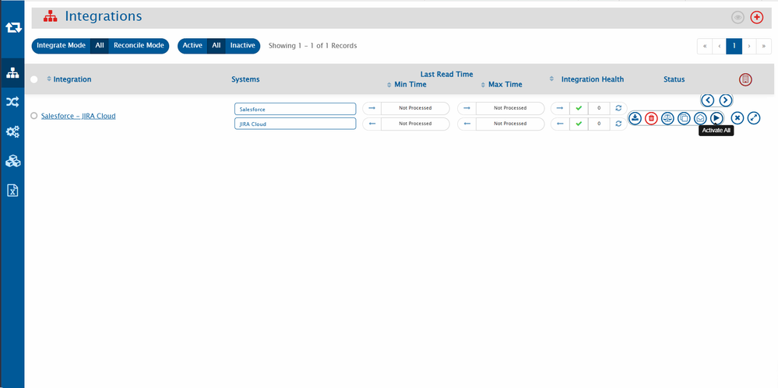Click the red bookmark icon in the table header
Image resolution: width=778 pixels, height=388 pixels.
tap(745, 79)
